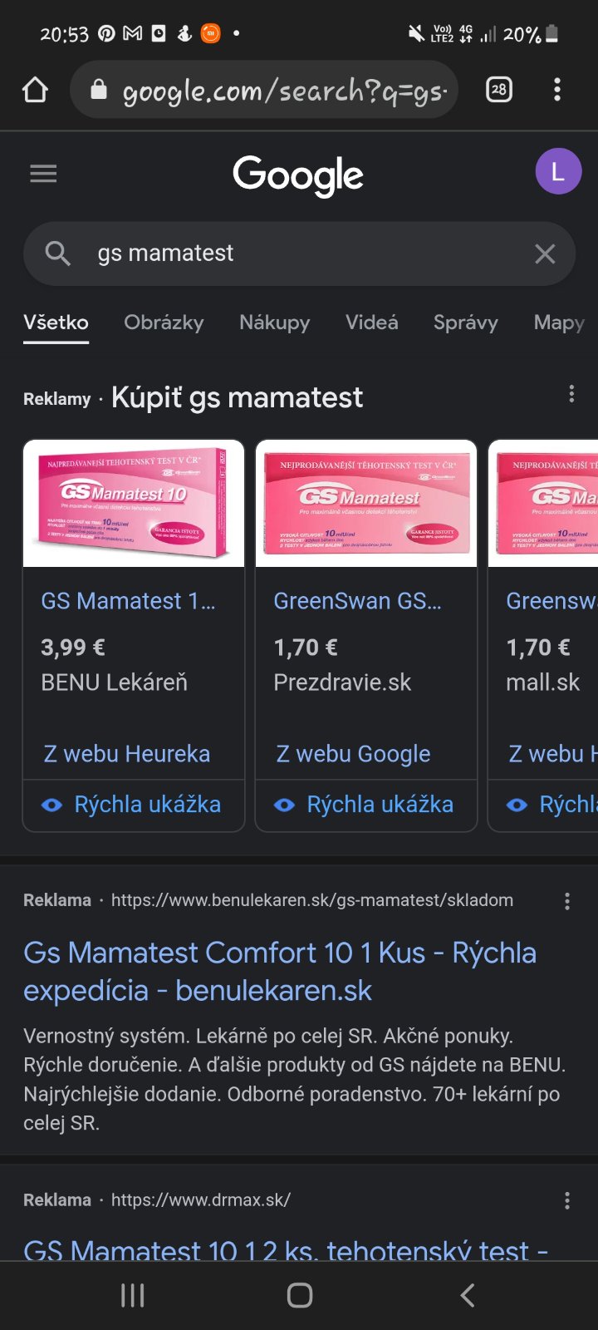Open the GS Mamatest 10 product image
Image resolution: width=598 pixels, height=1330 pixels.
(134, 505)
